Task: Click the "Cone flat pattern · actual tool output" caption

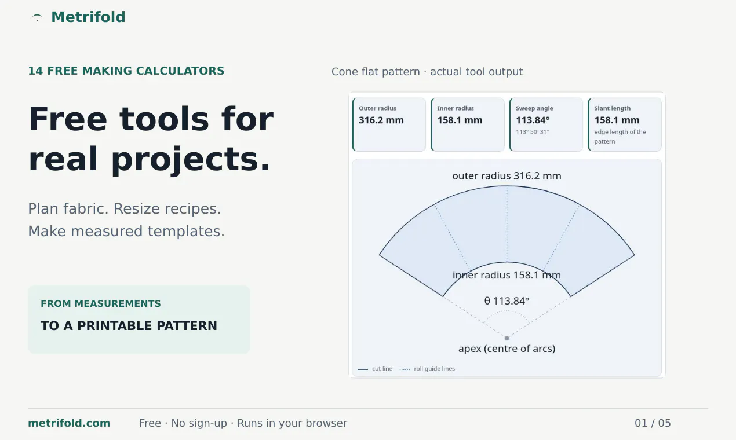Action: click(427, 72)
